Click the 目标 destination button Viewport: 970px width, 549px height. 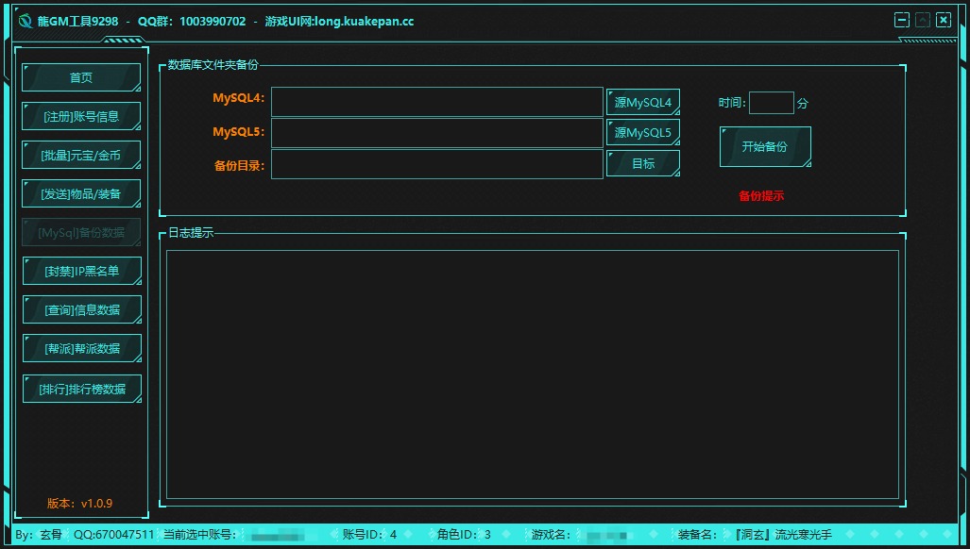[x=643, y=163]
